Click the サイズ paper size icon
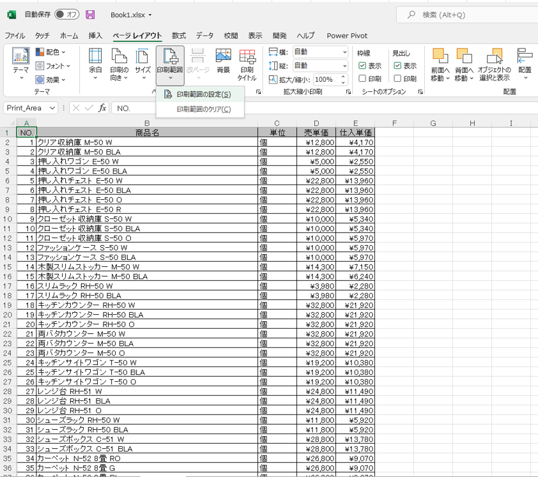Screen dimensions: 538x477 tap(142, 64)
